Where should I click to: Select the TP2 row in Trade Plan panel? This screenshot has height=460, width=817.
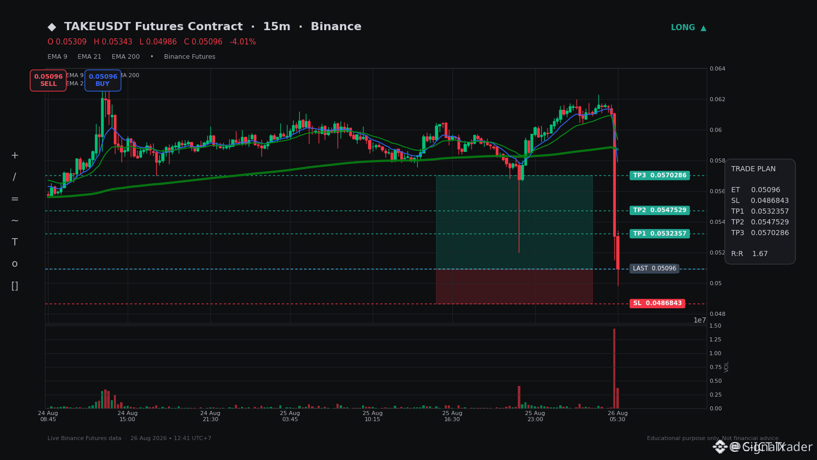(760, 222)
